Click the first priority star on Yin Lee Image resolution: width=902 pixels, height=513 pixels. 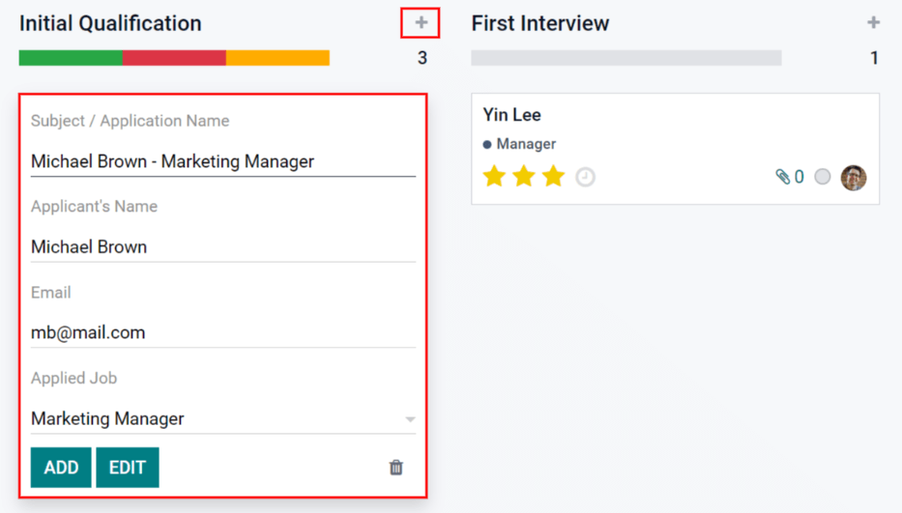pos(494,177)
